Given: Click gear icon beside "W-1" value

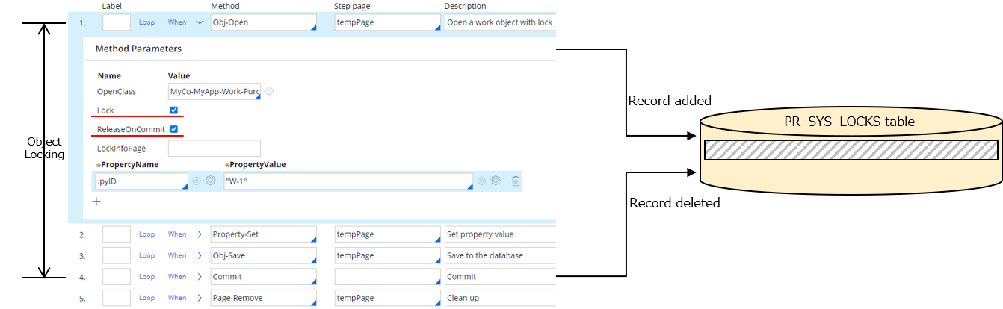Looking at the screenshot, I should point(496,181).
